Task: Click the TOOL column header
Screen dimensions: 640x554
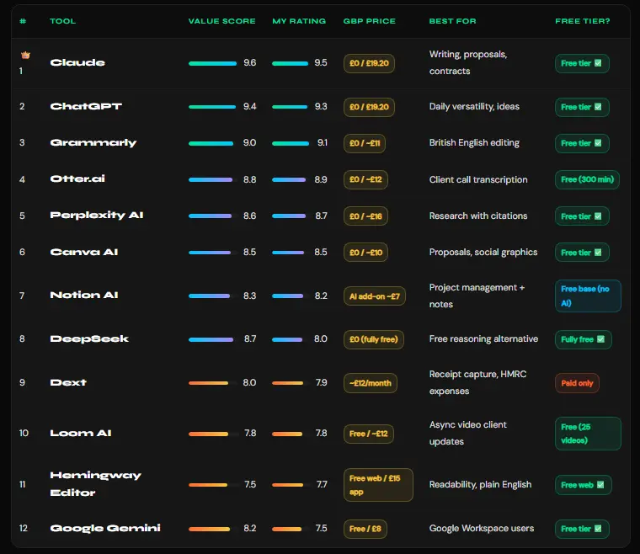Action: coord(63,21)
